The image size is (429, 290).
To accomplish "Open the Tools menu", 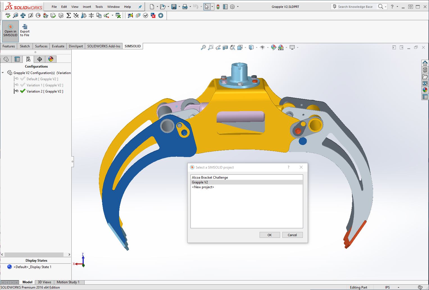I will click(99, 7).
